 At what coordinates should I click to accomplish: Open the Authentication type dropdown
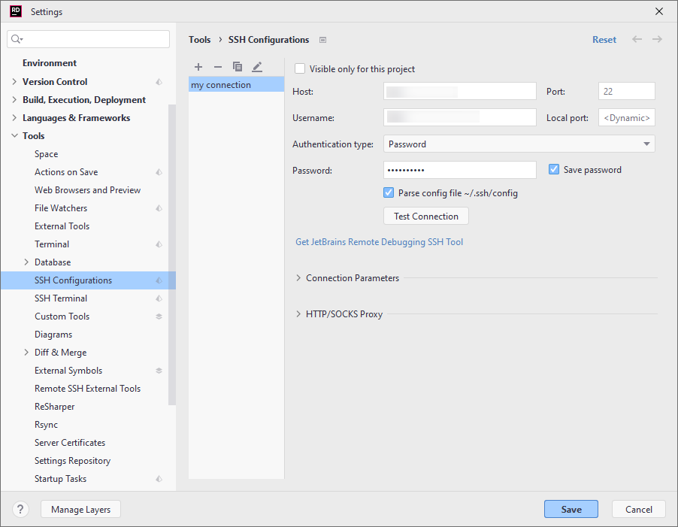519,144
